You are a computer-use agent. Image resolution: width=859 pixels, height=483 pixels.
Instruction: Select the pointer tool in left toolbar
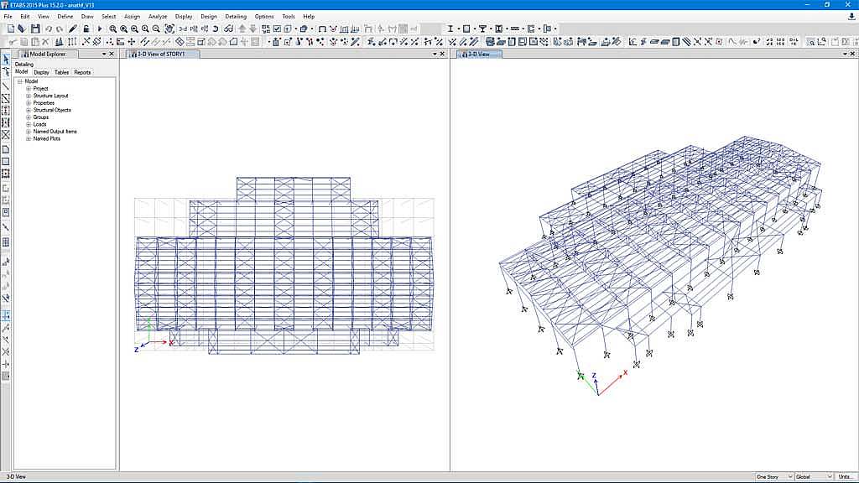click(x=6, y=60)
